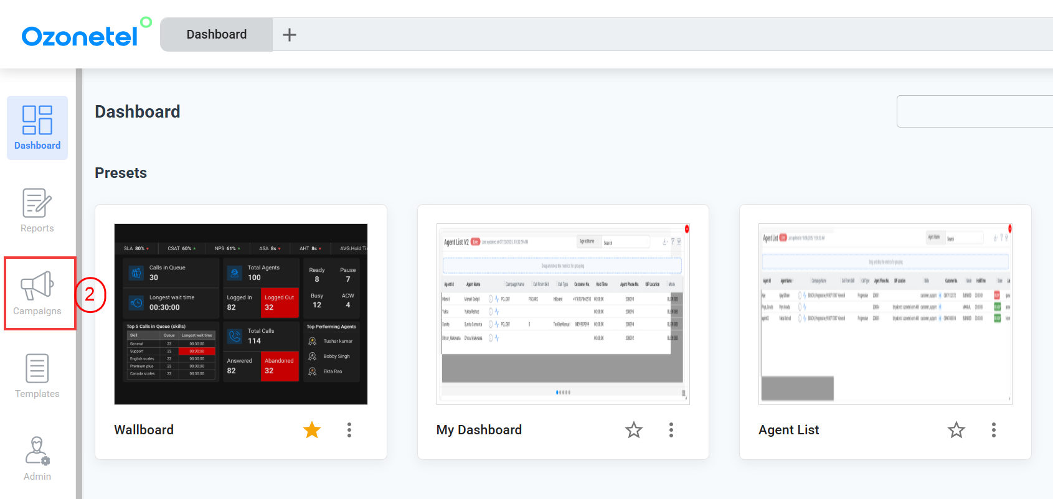The width and height of the screenshot is (1053, 499).
Task: Select the Agent List preview thumbnail
Action: (x=885, y=314)
